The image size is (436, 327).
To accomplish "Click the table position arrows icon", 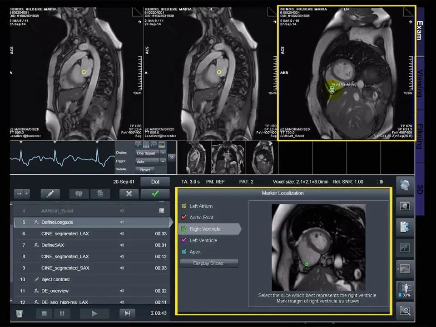I will point(405,227).
